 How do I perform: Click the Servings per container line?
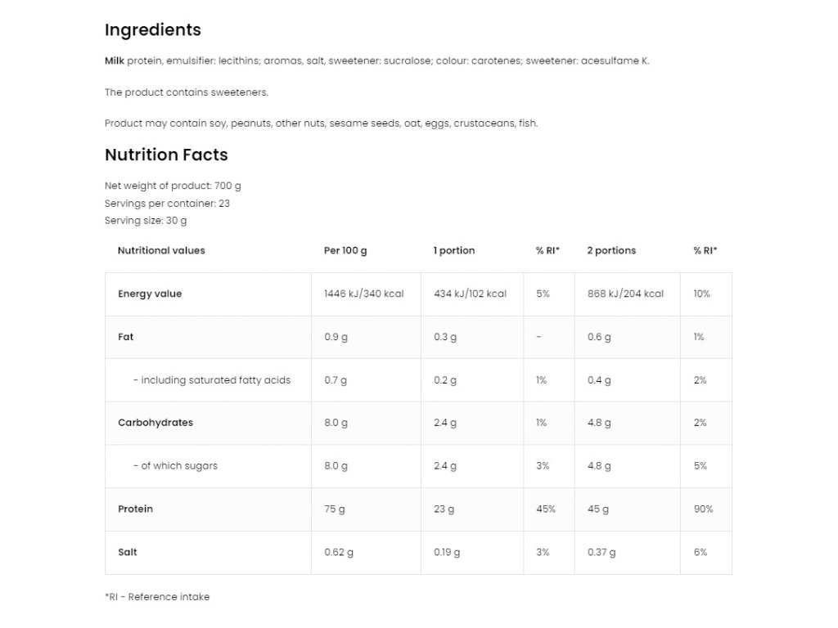(x=167, y=204)
